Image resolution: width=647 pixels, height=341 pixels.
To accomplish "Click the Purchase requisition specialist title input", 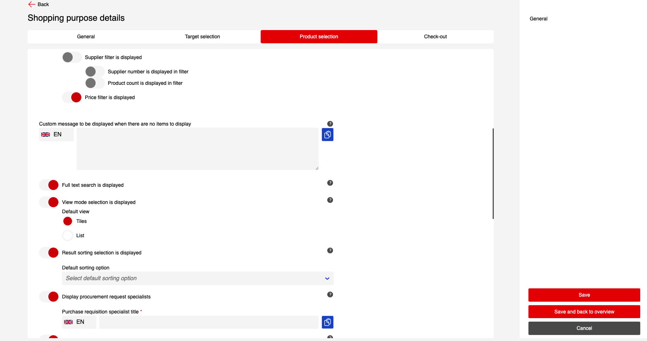I will [209, 322].
